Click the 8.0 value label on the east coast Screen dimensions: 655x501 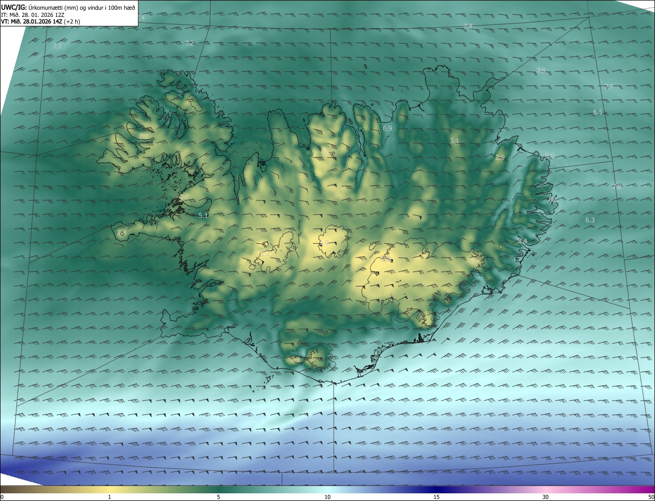(550, 155)
